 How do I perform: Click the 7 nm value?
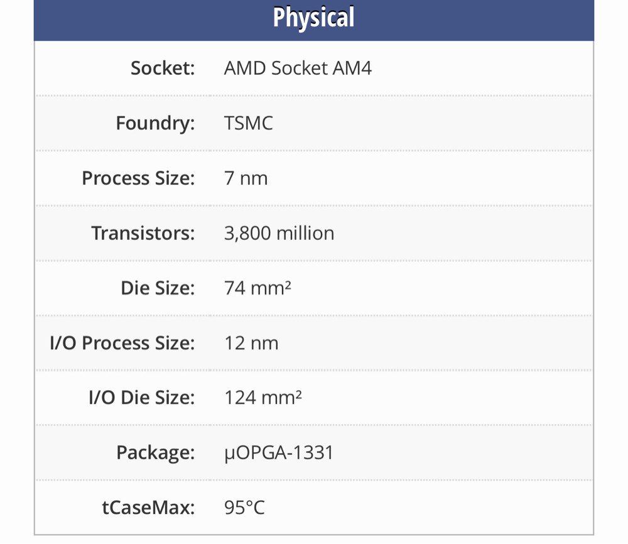tap(246, 178)
